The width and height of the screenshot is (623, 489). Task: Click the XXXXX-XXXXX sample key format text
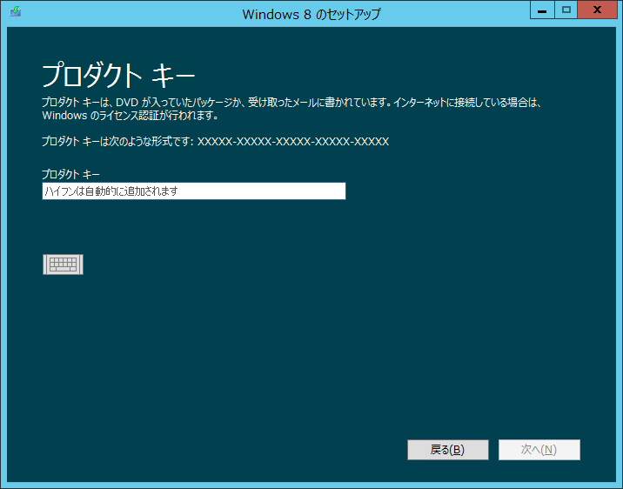click(292, 141)
